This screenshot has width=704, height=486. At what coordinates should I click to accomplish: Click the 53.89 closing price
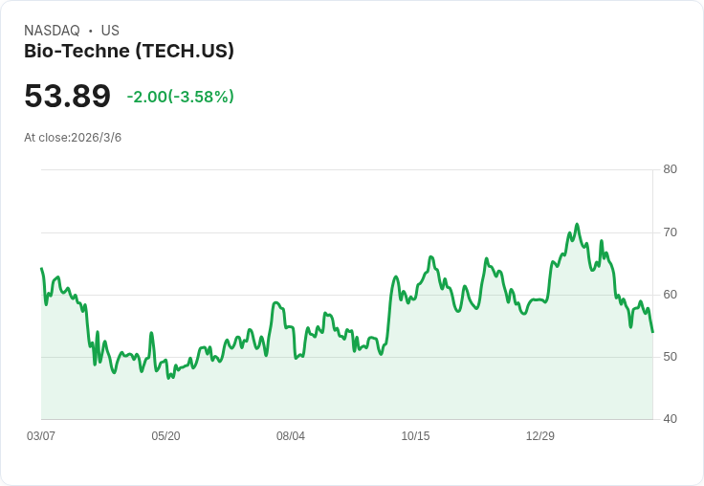pyautogui.click(x=67, y=97)
